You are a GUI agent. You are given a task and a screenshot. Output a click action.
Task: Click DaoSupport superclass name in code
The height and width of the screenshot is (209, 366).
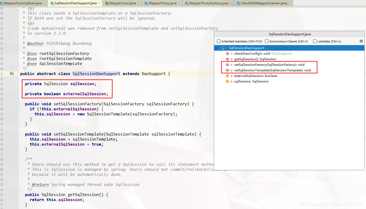click(154, 74)
